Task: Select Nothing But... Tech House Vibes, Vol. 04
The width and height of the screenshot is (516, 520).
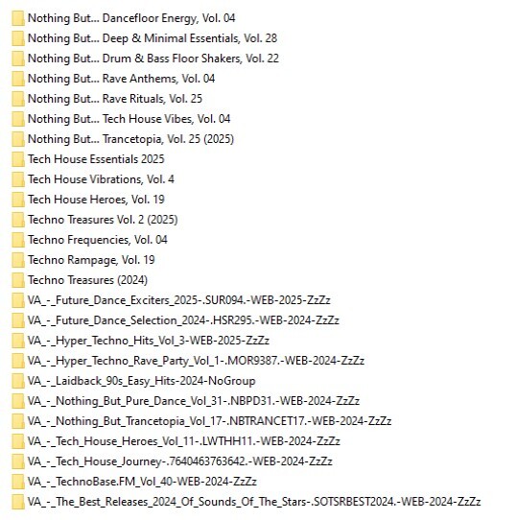Action: pos(129,119)
